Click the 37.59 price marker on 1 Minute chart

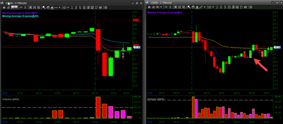tap(278, 47)
